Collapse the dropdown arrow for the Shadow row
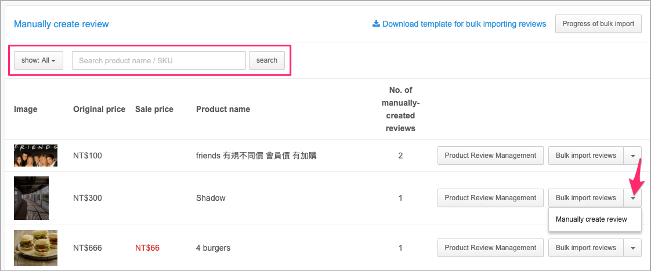 pyautogui.click(x=633, y=198)
